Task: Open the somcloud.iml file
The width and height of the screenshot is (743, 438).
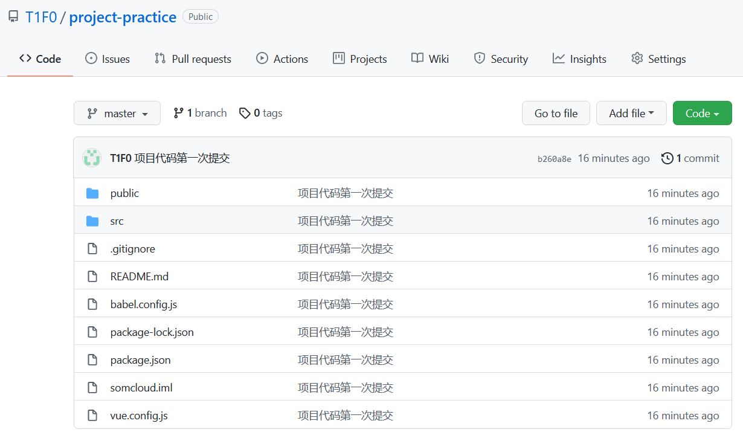Action: [141, 388]
